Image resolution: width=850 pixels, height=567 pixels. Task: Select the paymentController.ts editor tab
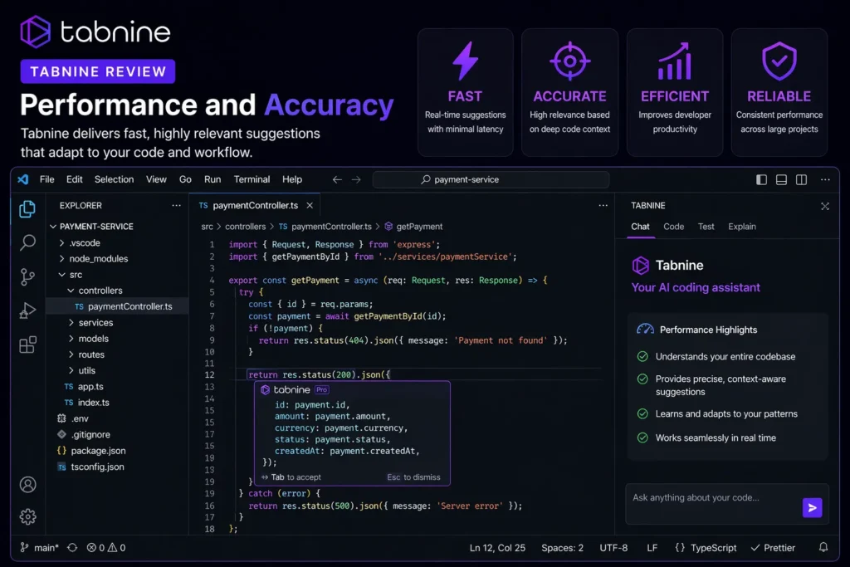coord(255,205)
